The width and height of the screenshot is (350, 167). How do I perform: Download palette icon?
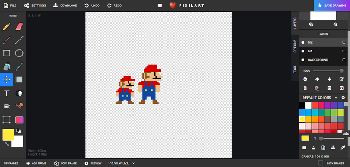(333, 147)
